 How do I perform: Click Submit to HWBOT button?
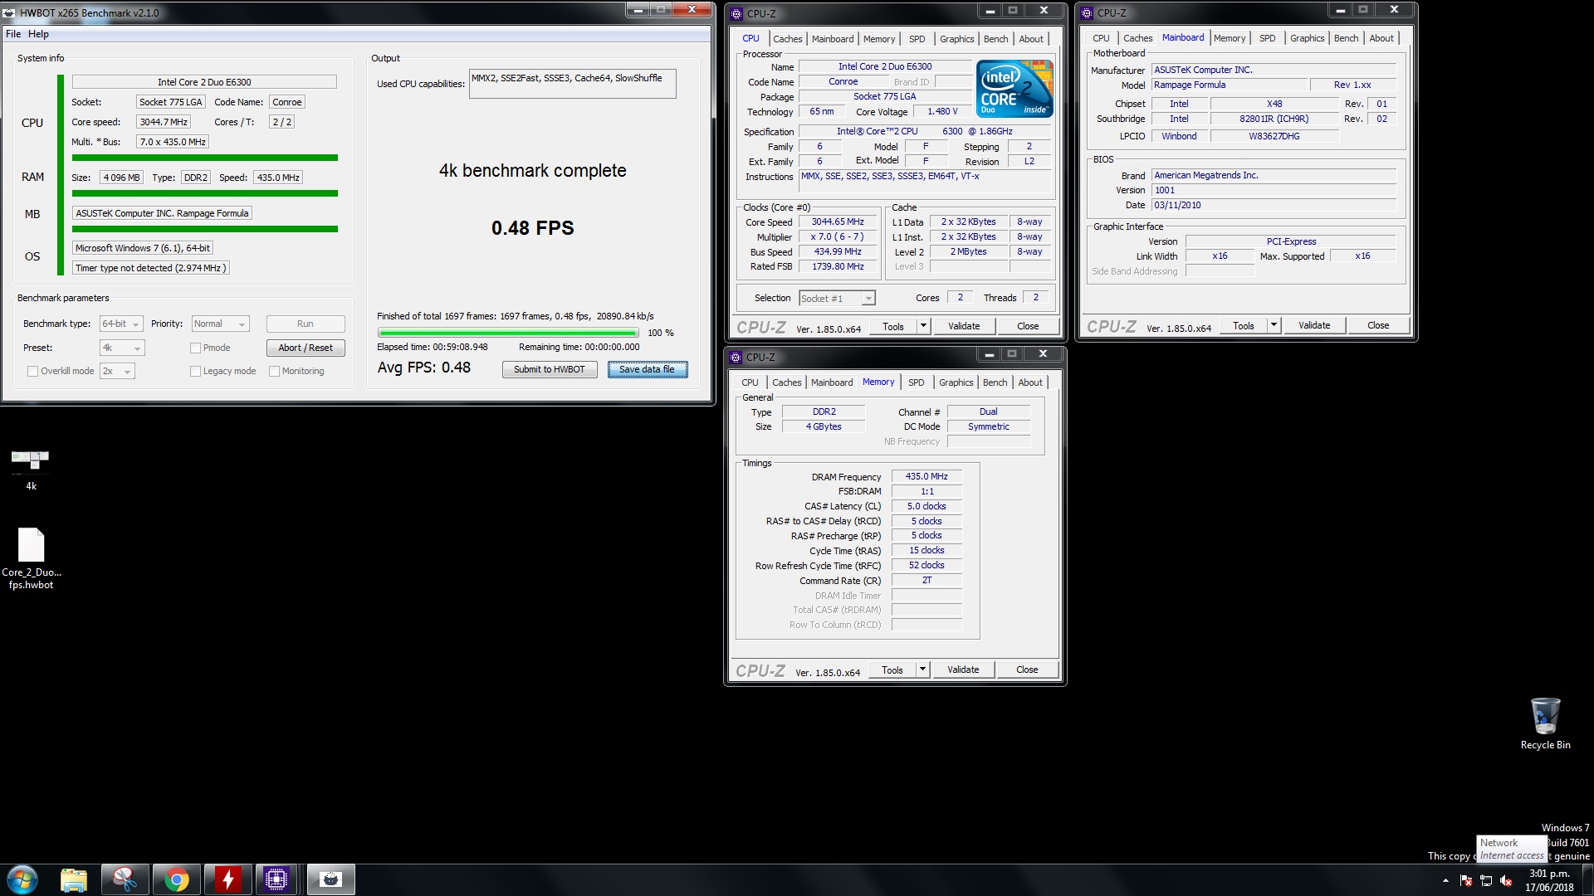[x=549, y=369]
